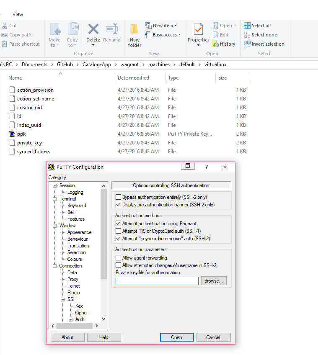
Task: Click the Move to icon
Action: coord(55,29)
